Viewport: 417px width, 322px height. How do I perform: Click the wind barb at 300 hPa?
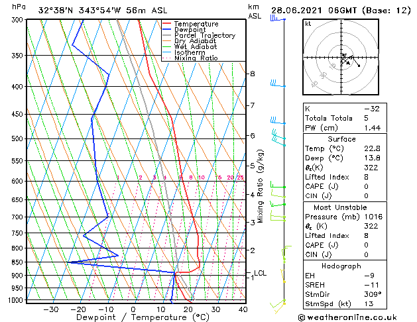(x=276, y=19)
